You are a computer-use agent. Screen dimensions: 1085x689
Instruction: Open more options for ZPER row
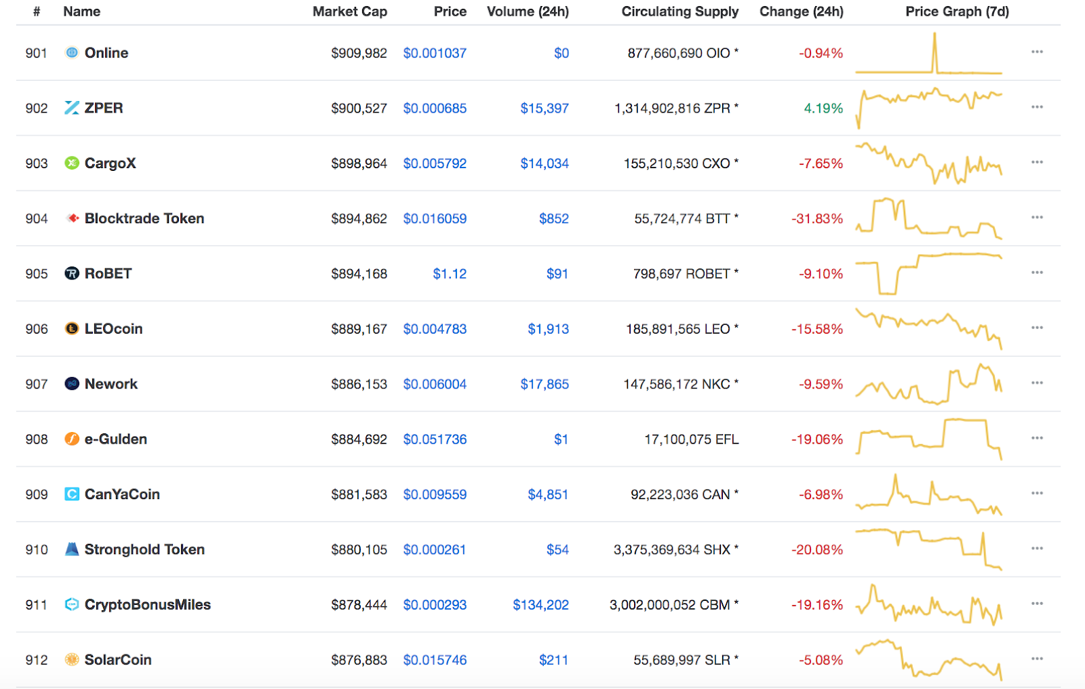tap(1037, 107)
